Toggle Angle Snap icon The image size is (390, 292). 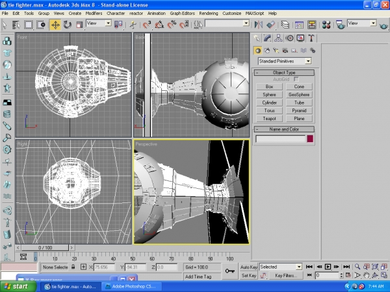[x=159, y=25]
